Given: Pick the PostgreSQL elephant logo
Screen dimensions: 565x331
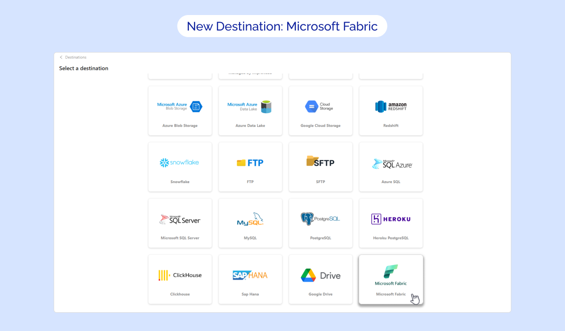Looking at the screenshot, I should pyautogui.click(x=320, y=219).
